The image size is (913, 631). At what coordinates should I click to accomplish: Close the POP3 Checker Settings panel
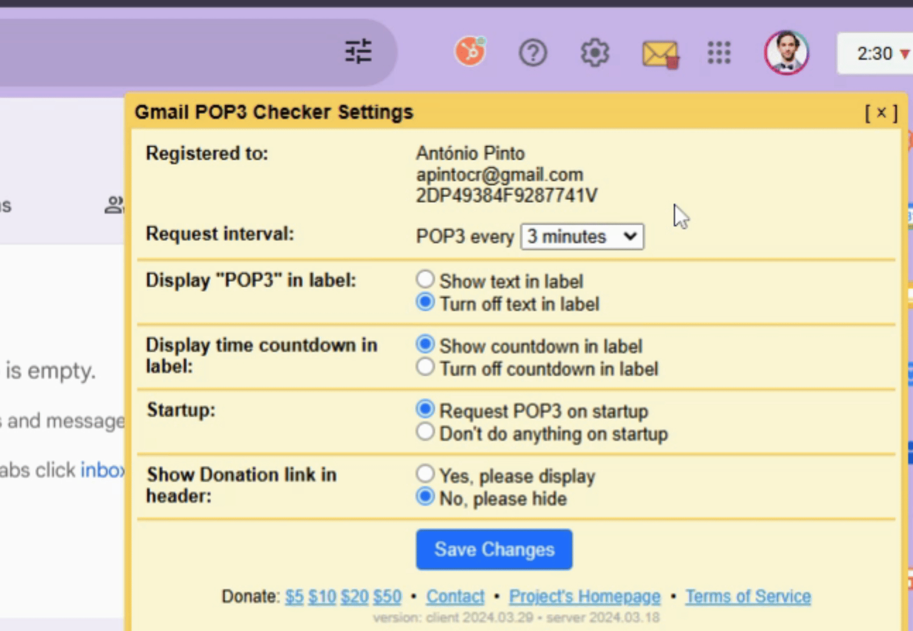(881, 113)
